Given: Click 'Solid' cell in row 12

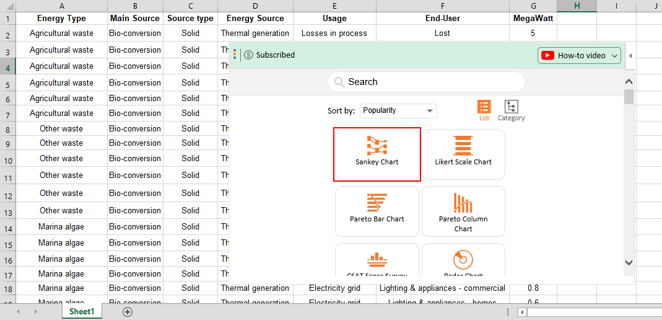Looking at the screenshot, I should click(190, 193).
